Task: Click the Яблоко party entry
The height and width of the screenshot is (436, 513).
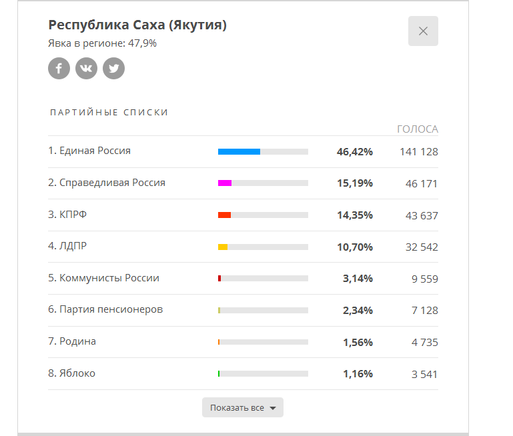Action: point(71,373)
